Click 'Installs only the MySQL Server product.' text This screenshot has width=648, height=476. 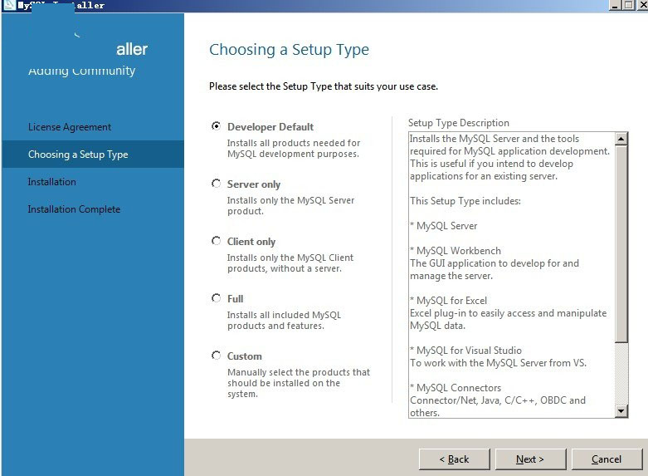click(290, 205)
